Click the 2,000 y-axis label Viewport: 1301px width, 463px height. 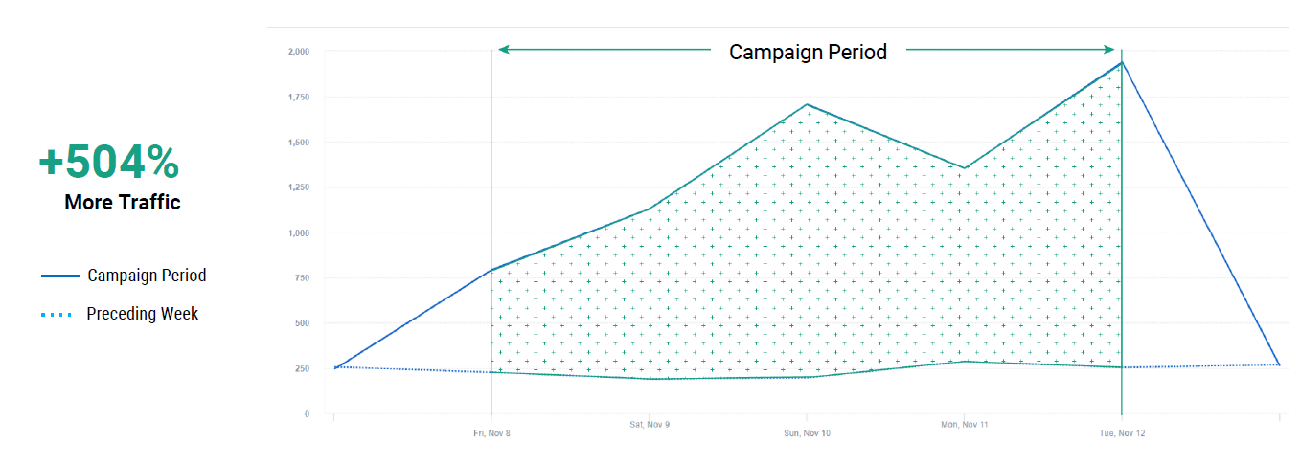[x=298, y=52]
